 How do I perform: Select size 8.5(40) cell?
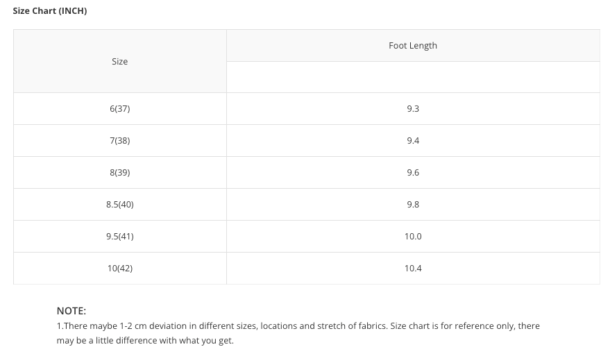point(119,205)
